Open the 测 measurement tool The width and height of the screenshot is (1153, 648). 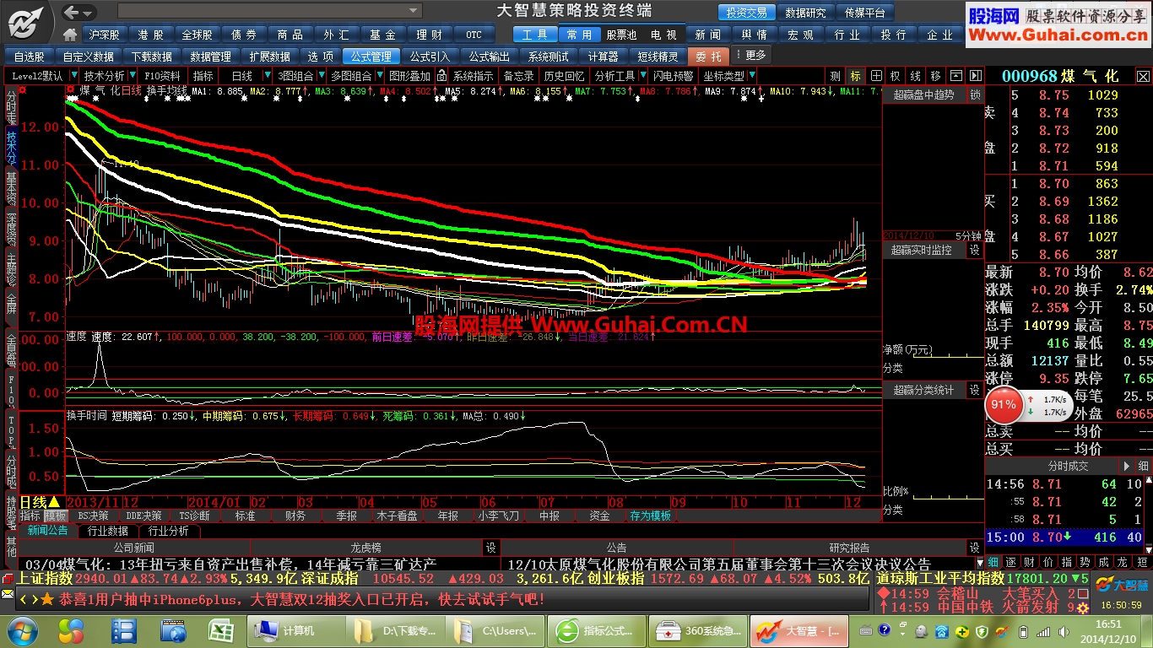click(x=835, y=76)
